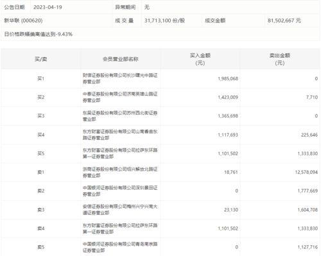321x256 pixels.
Task: Select sell amount 7,710
Action: coord(312,98)
